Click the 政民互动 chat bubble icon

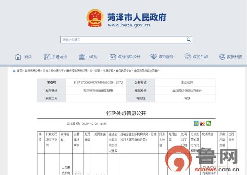click(188, 56)
